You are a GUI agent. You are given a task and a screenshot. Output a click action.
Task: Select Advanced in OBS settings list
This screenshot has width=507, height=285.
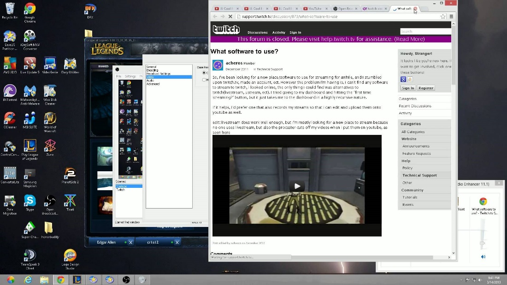153,84
